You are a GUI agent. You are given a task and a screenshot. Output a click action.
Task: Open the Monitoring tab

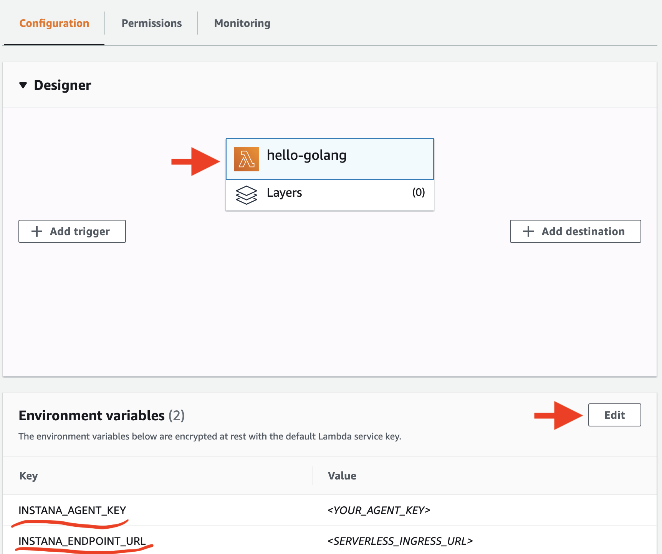242,23
